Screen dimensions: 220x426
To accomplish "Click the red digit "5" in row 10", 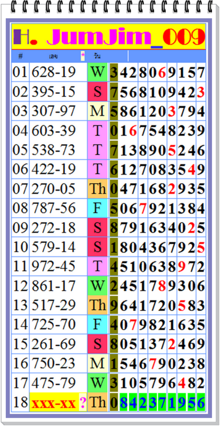I will (x=201, y=247).
